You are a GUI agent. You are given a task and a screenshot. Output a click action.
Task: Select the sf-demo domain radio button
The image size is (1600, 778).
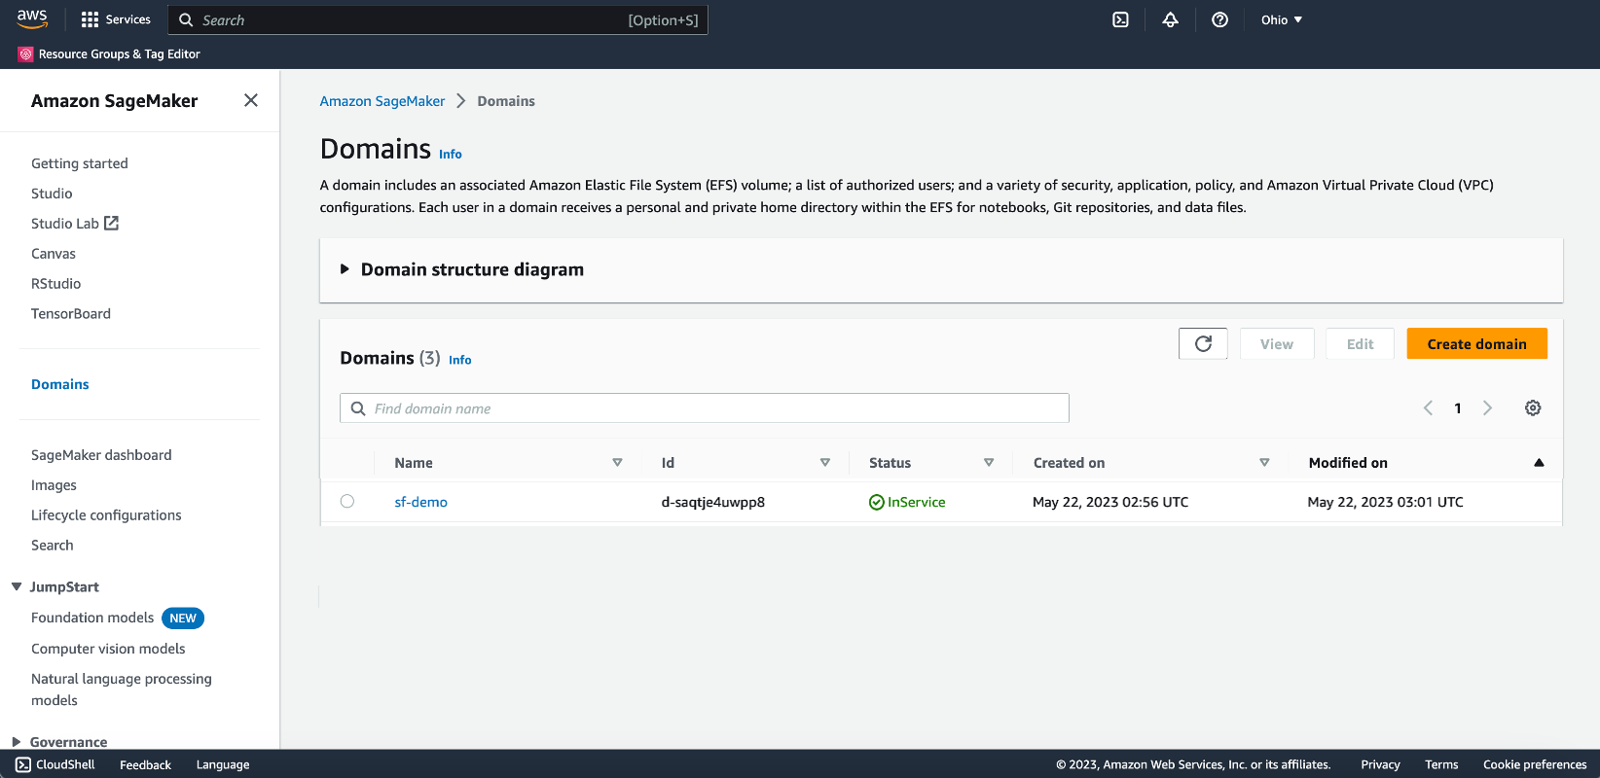tap(347, 502)
